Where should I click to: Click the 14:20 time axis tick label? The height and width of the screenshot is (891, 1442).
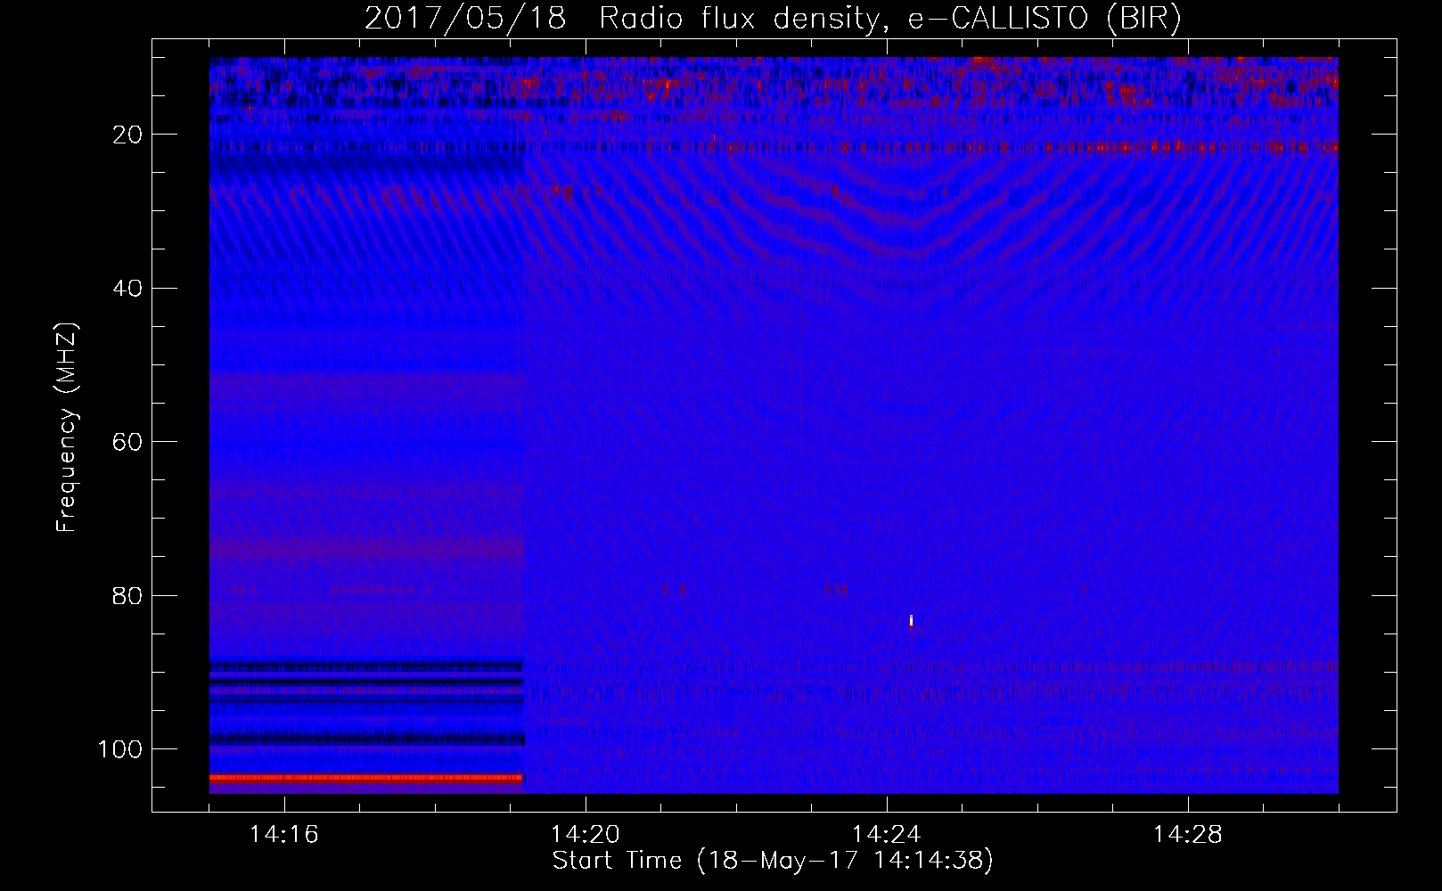(586, 835)
